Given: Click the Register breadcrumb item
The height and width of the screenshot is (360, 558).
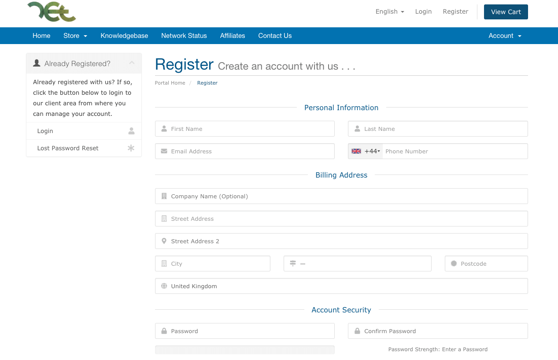Looking at the screenshot, I should click(x=207, y=83).
